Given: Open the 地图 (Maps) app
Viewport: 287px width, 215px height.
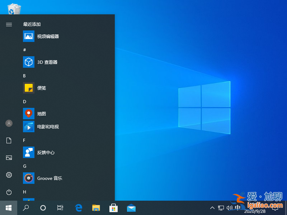Looking at the screenshot, I should [39, 114].
